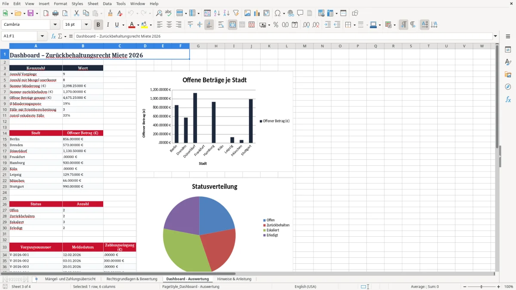Click the Copy icon
Viewport: 516px width, 290px height.
(86, 13)
